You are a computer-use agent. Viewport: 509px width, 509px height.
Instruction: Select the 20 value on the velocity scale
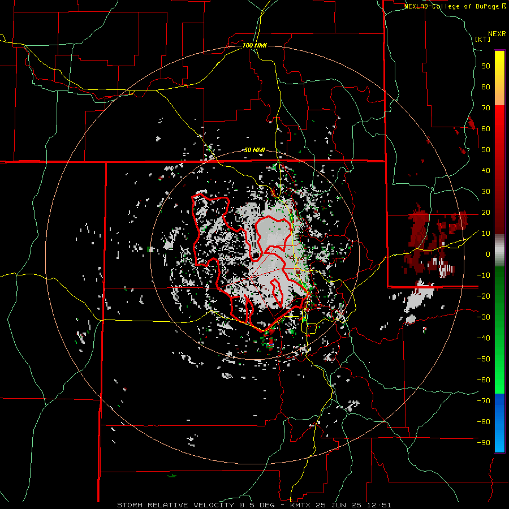click(x=486, y=212)
